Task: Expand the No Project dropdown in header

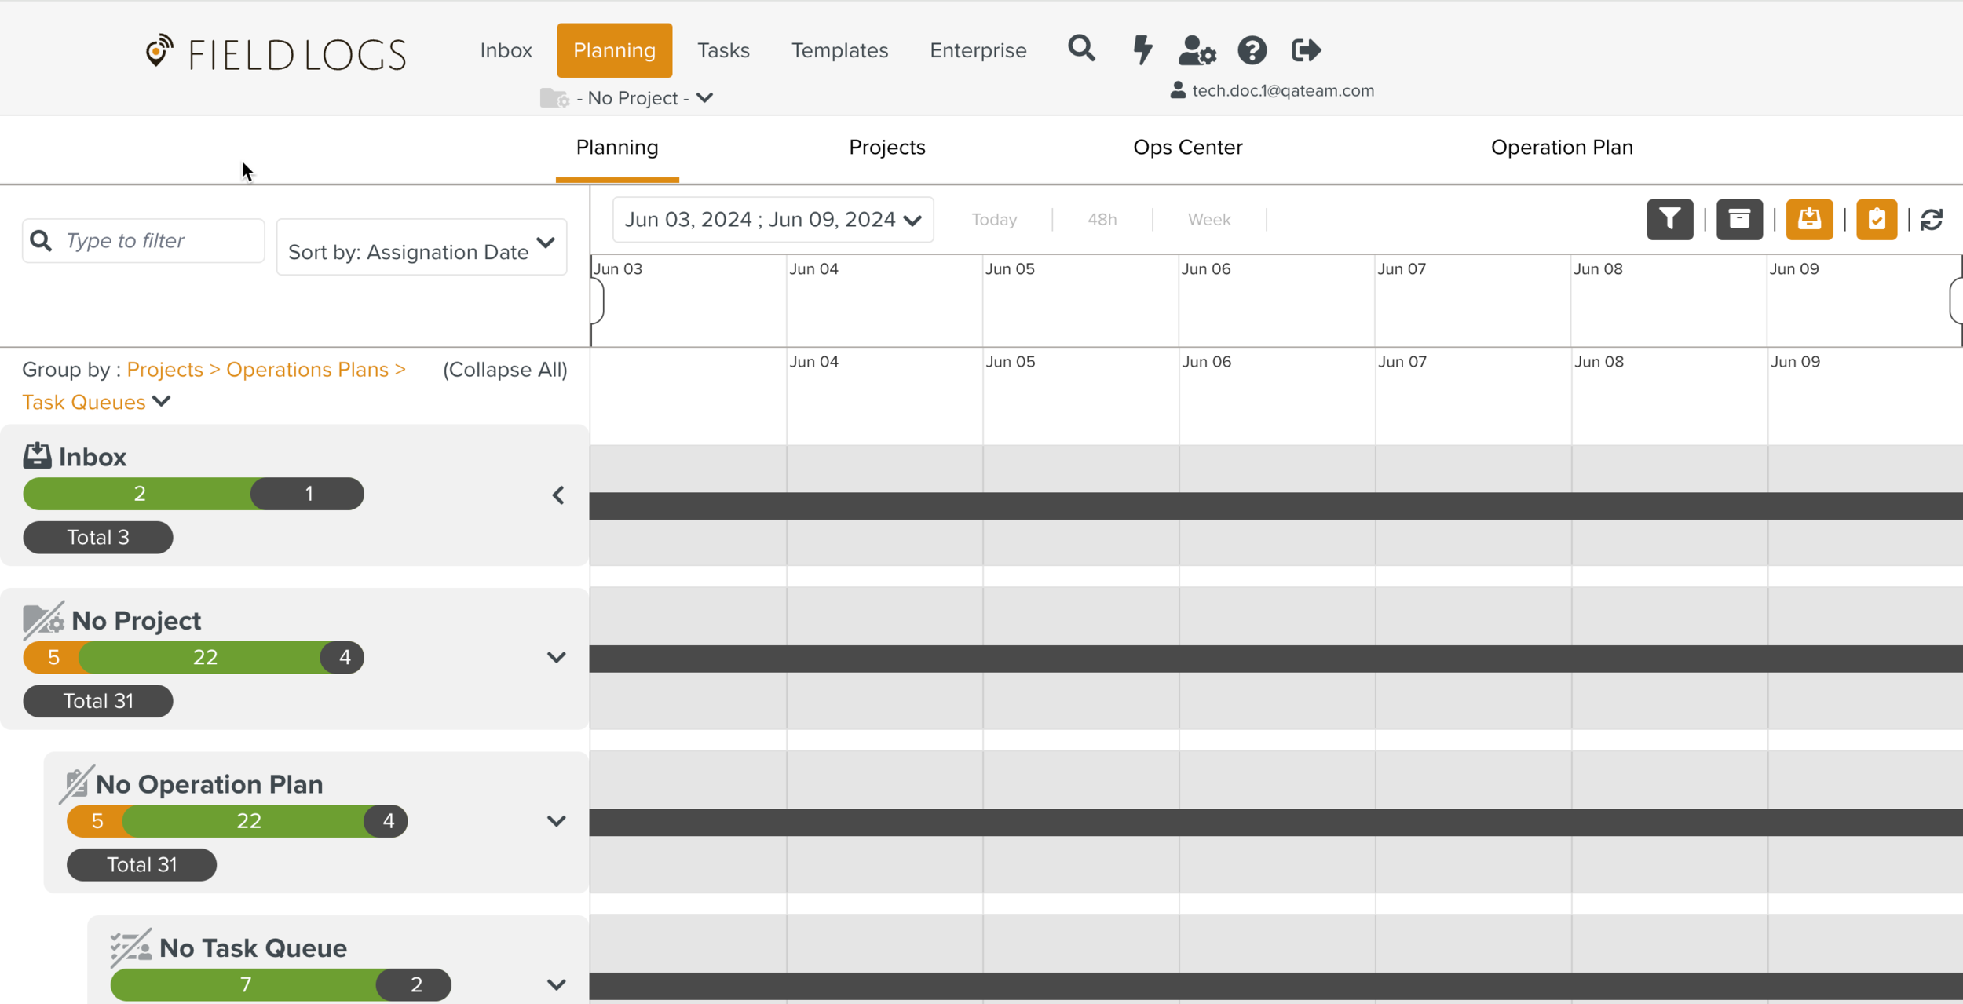Action: click(704, 97)
